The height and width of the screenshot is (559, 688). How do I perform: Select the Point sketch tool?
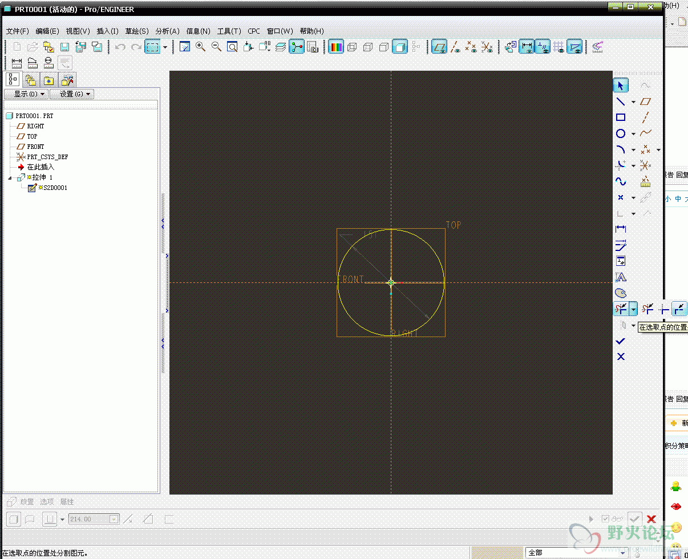(621, 197)
